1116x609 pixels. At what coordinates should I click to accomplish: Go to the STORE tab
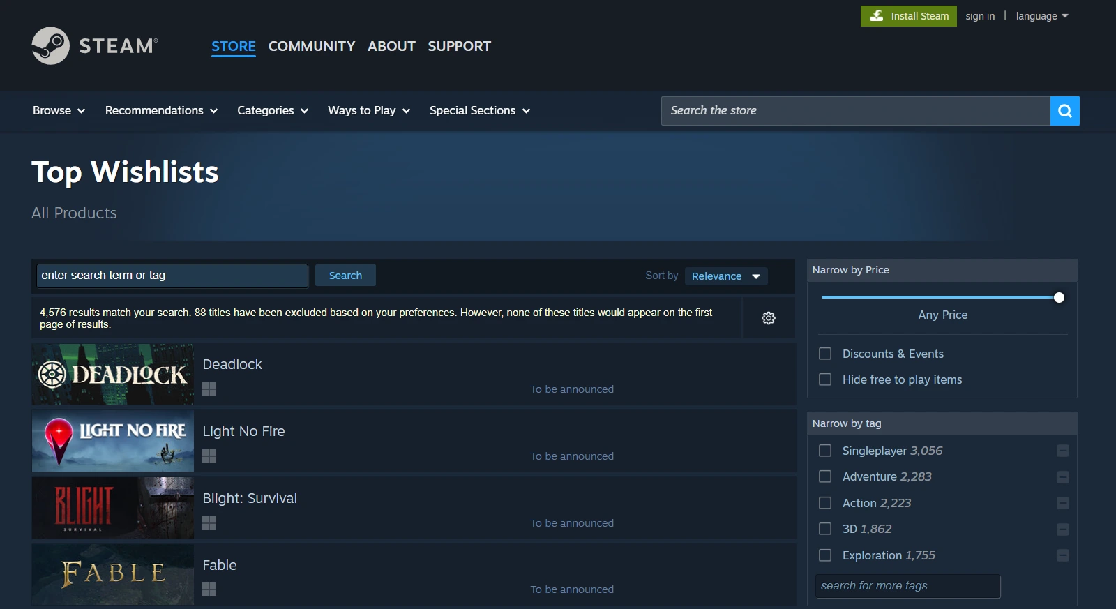click(x=234, y=46)
